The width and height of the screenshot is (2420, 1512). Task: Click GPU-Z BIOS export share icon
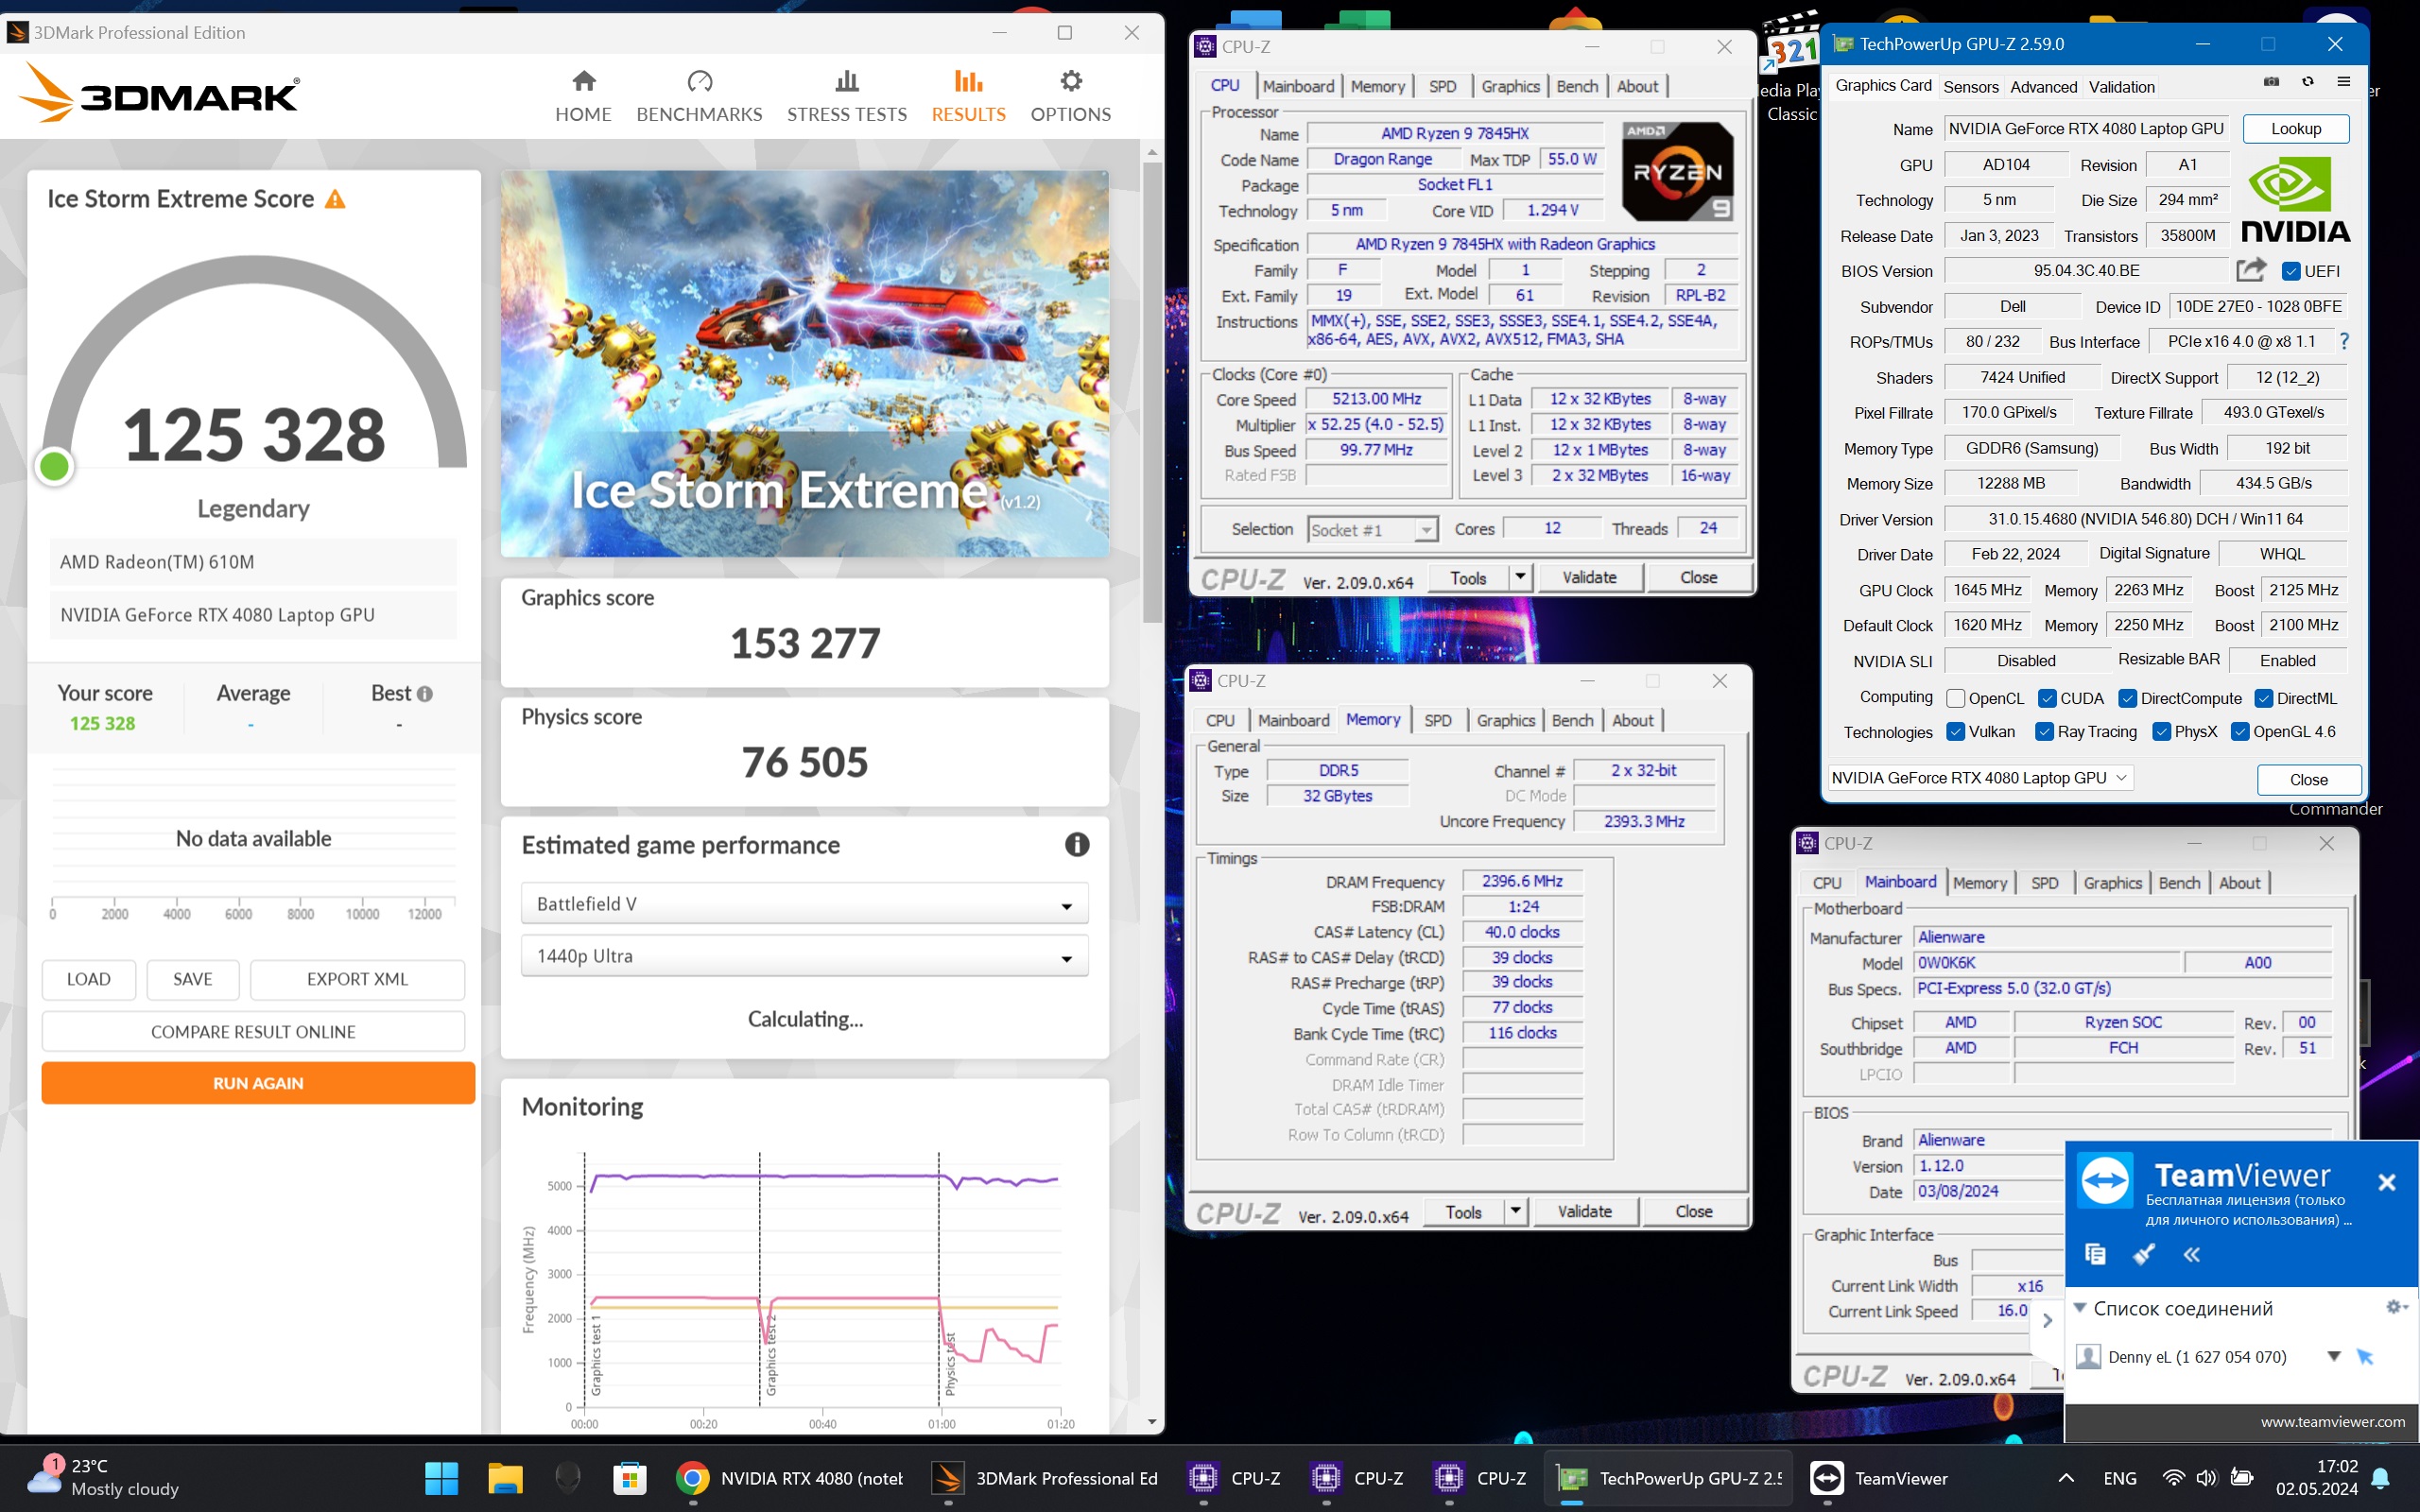pos(2251,270)
